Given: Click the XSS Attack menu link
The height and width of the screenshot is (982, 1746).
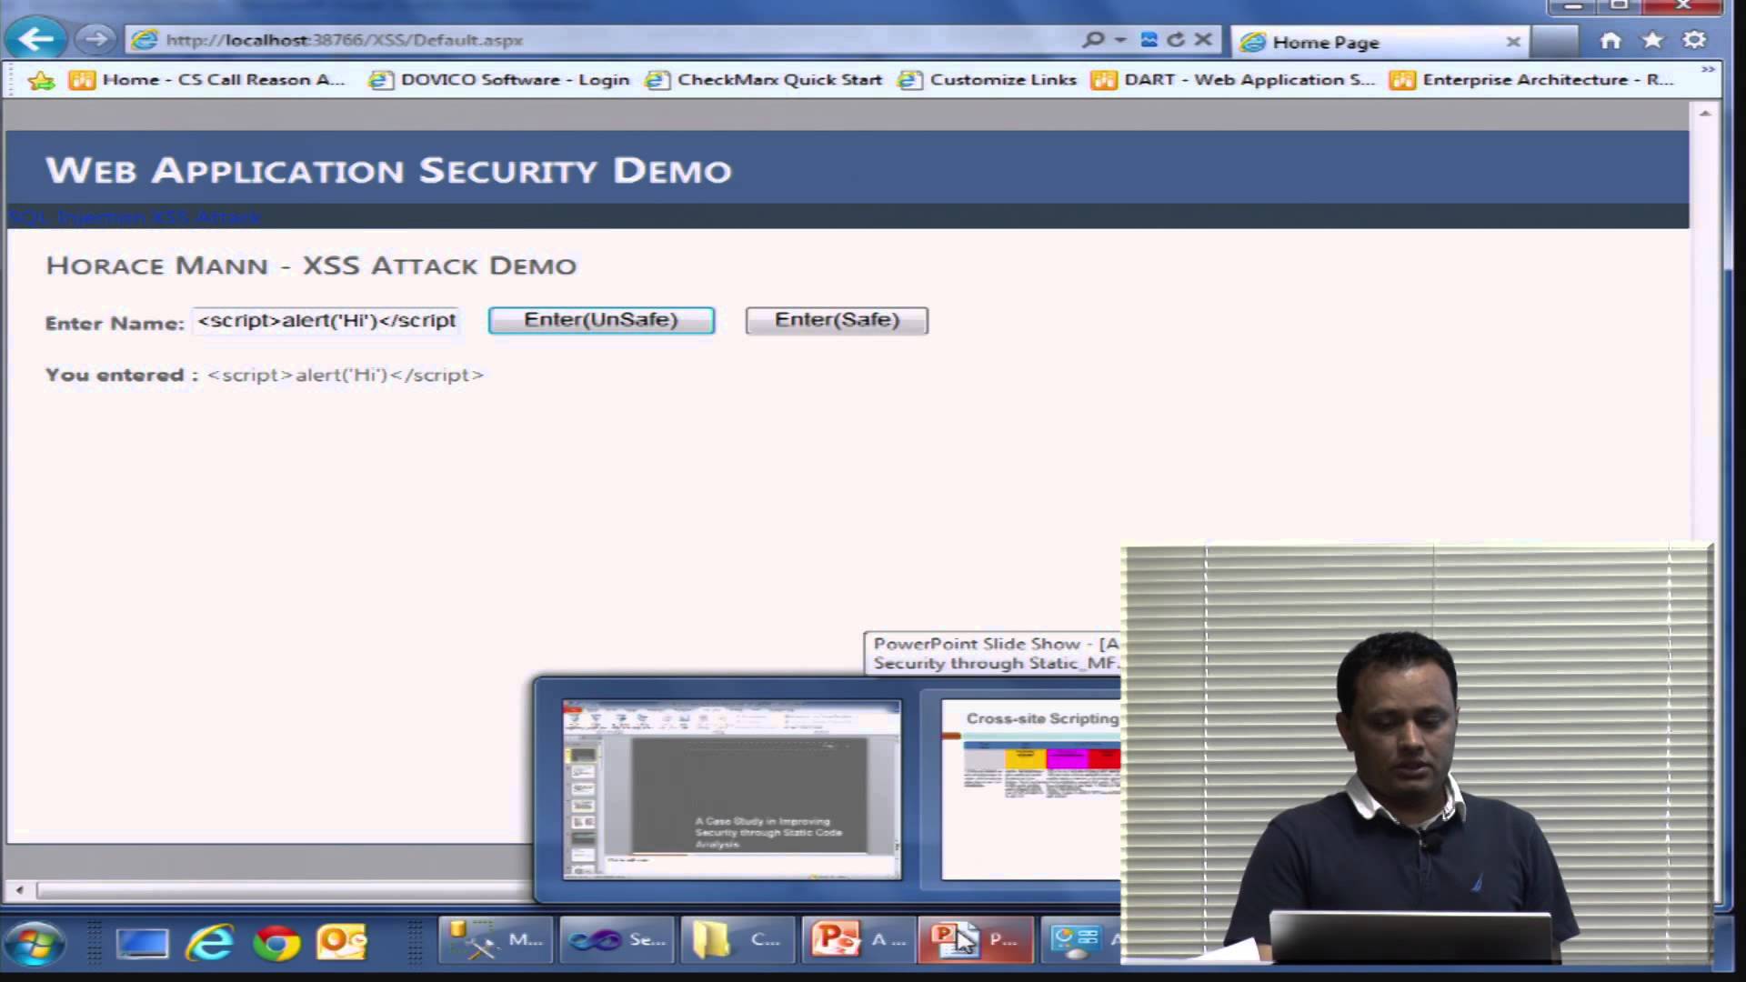Looking at the screenshot, I should (x=206, y=217).
